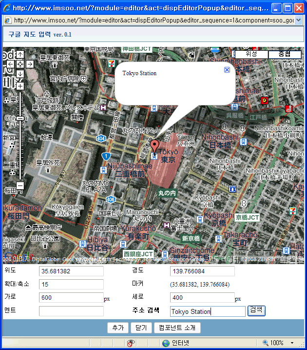The height and width of the screenshot is (350, 307).
Task: Click the 新京橋 green label
Action: point(191,238)
